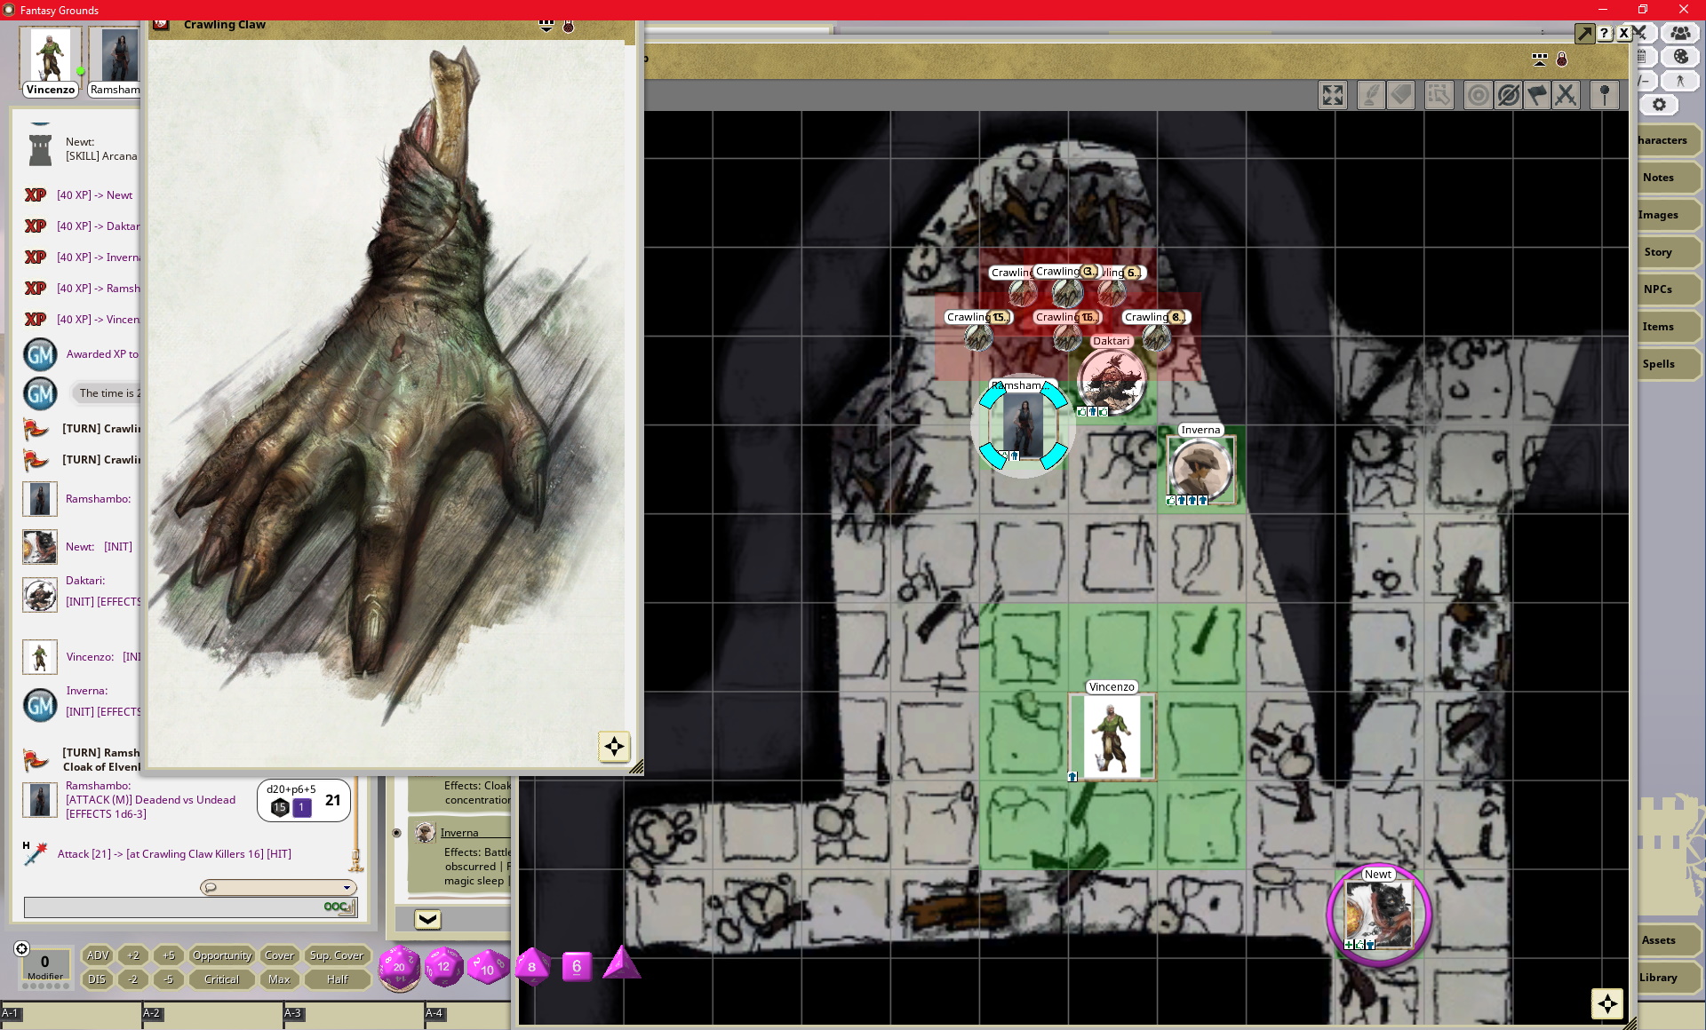Click the pink d6 die

577,966
